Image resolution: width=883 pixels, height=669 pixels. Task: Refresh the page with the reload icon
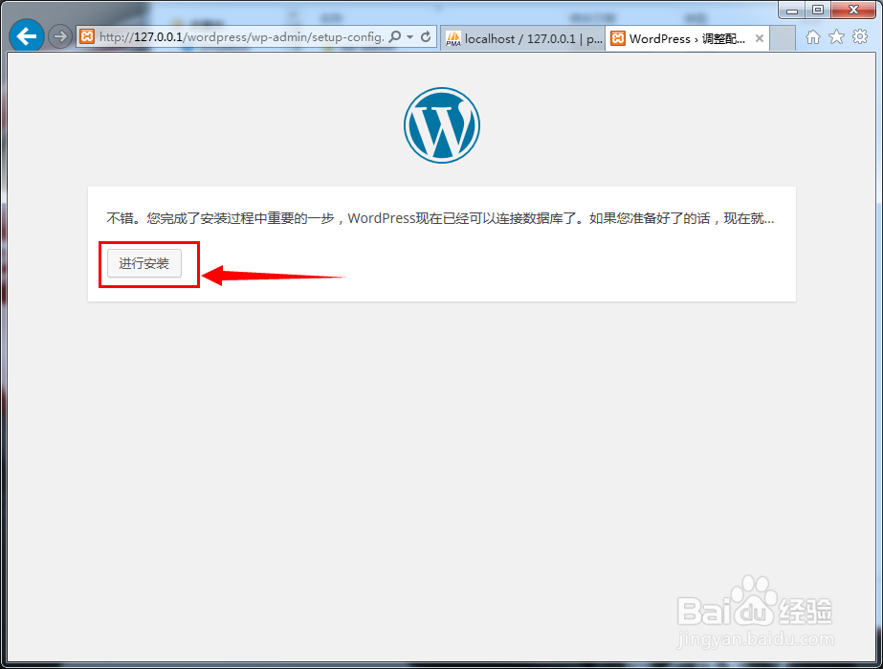pos(426,36)
